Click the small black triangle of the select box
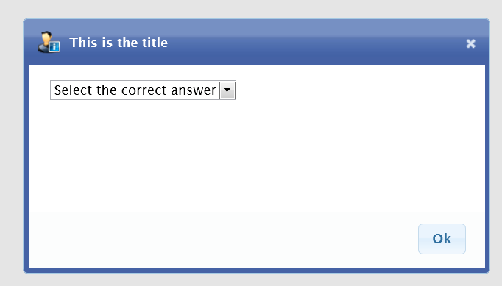 pyautogui.click(x=227, y=90)
